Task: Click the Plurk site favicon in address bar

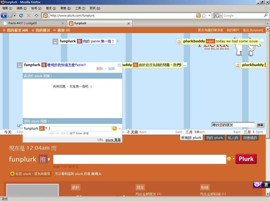Action: (x=45, y=16)
